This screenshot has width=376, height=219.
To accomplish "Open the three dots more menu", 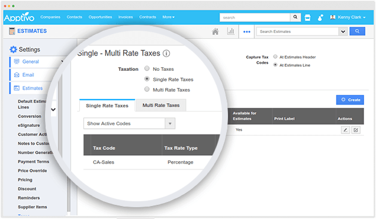I will 247,31.
